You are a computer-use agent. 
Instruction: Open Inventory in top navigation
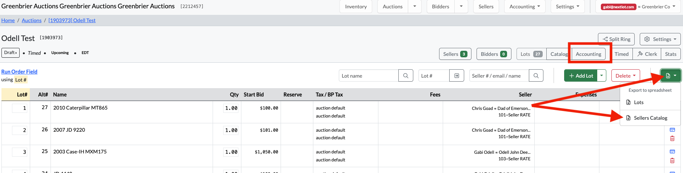coord(356,7)
